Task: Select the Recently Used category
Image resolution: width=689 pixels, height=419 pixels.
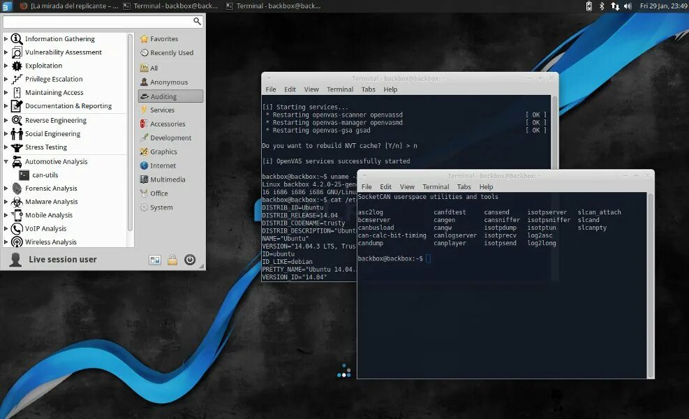Action: pyautogui.click(x=170, y=53)
